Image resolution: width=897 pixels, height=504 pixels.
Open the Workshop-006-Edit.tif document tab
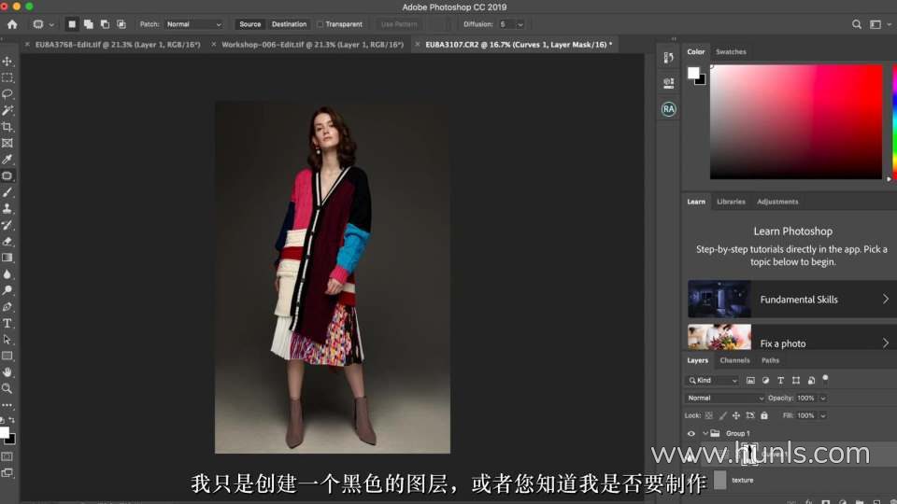tap(312, 44)
